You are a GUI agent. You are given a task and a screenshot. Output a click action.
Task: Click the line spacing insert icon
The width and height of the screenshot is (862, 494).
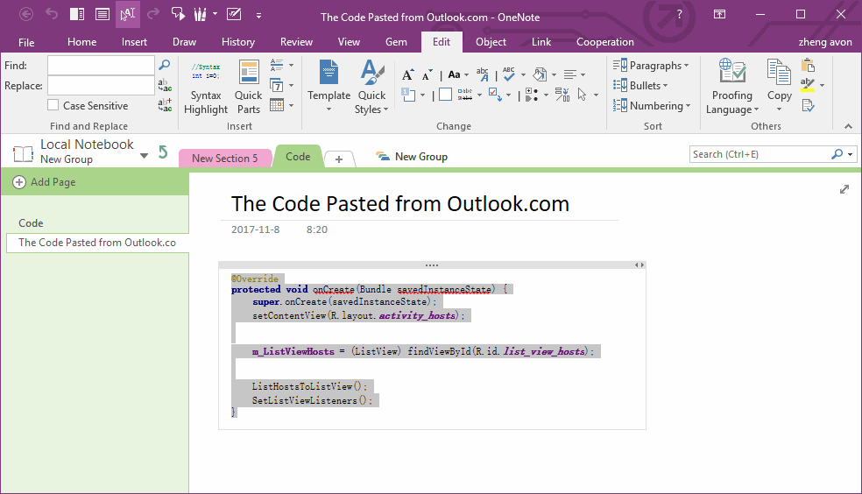pos(277,65)
